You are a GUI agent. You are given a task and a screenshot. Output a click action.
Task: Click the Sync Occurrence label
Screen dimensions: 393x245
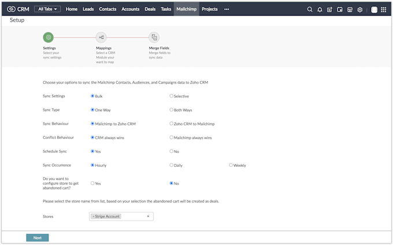(57, 165)
